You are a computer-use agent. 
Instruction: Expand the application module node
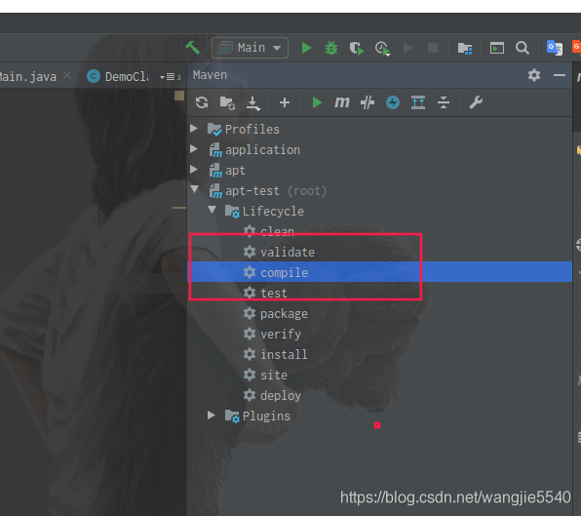[x=194, y=149]
